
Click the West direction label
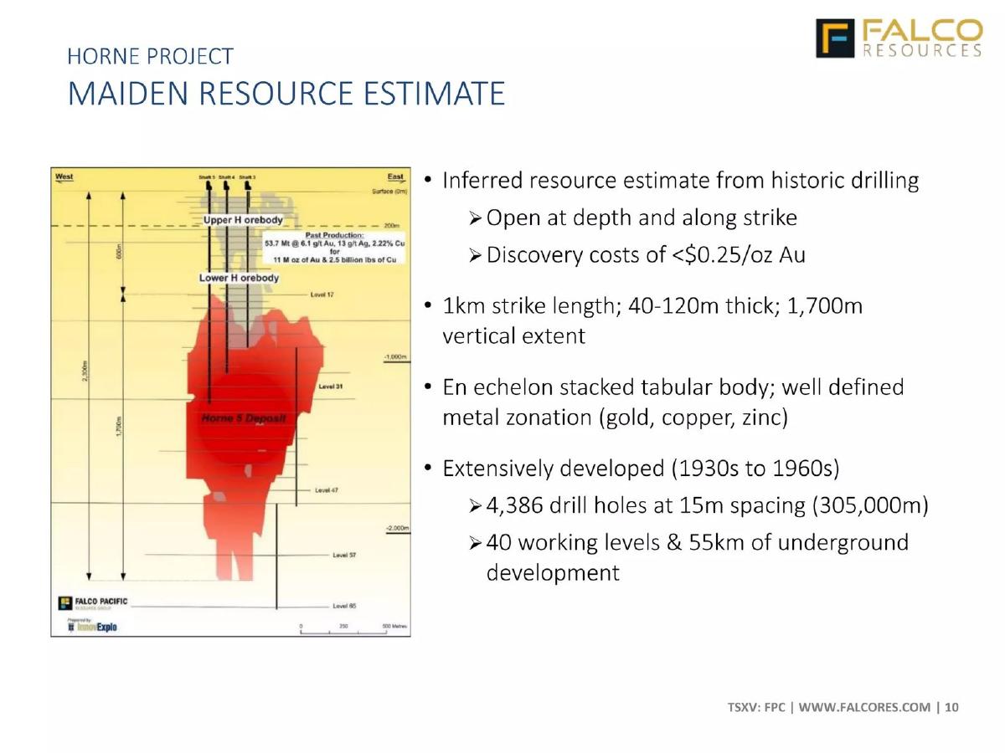coord(64,177)
